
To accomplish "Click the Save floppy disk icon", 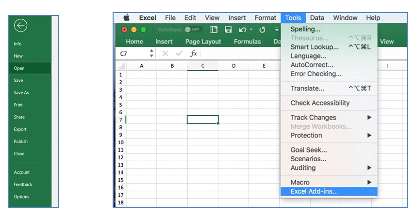I will pos(228,30).
